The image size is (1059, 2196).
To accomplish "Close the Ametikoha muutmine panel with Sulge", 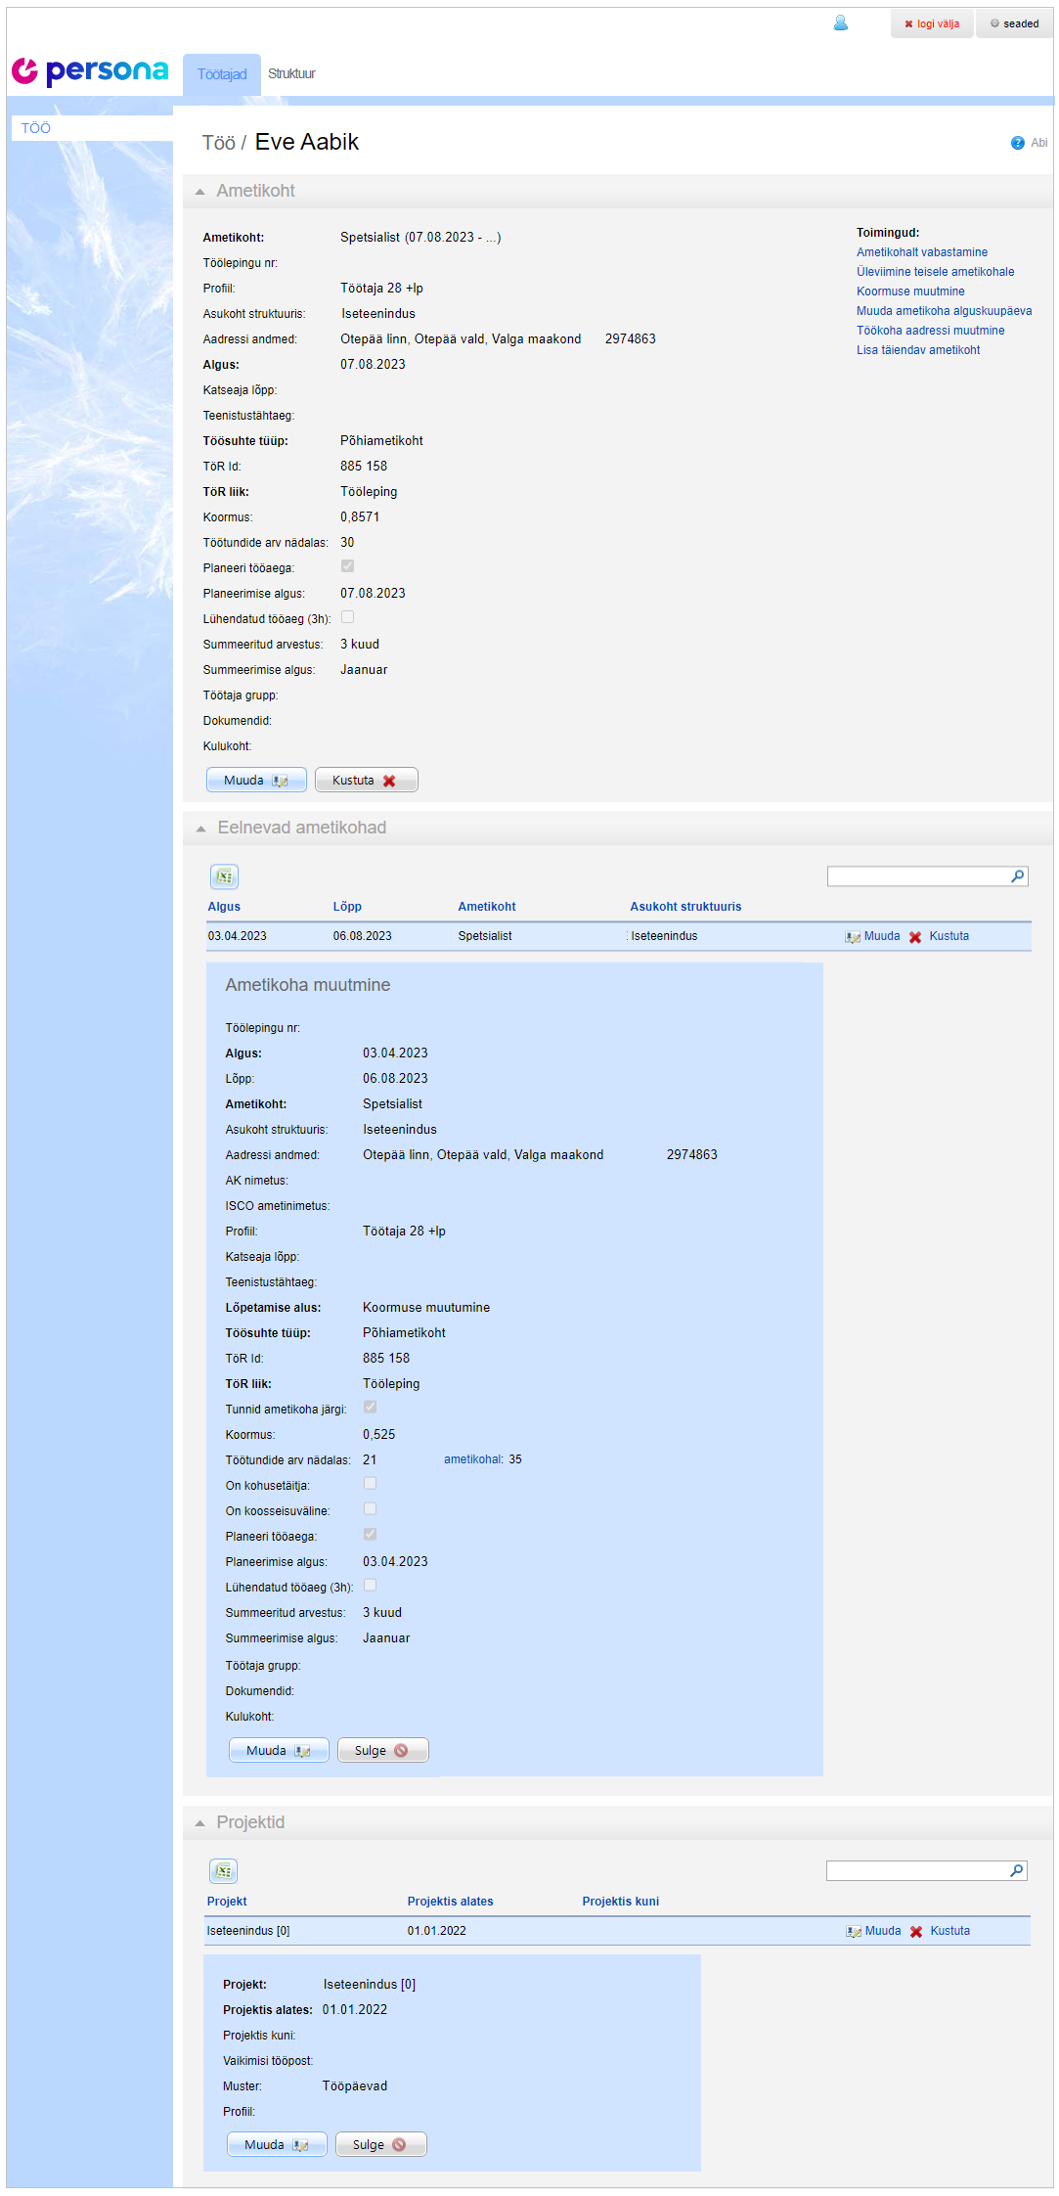I will pos(382,1751).
